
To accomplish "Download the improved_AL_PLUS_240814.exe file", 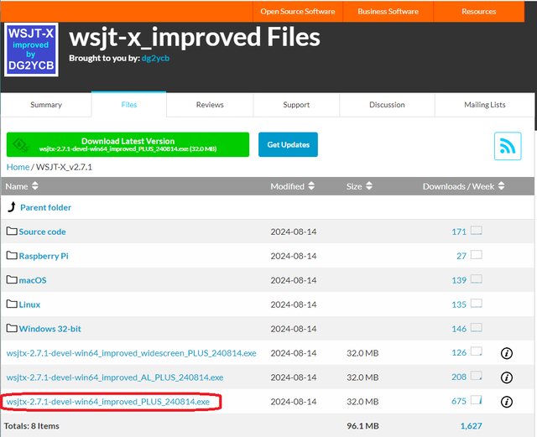I will coord(115,377).
